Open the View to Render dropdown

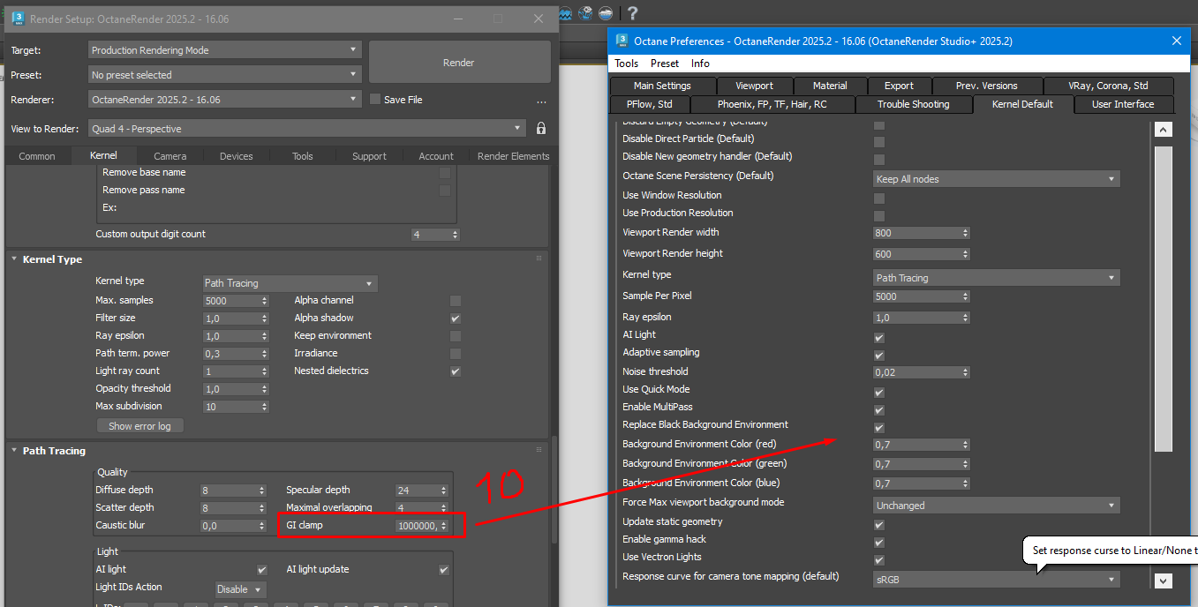coord(307,129)
